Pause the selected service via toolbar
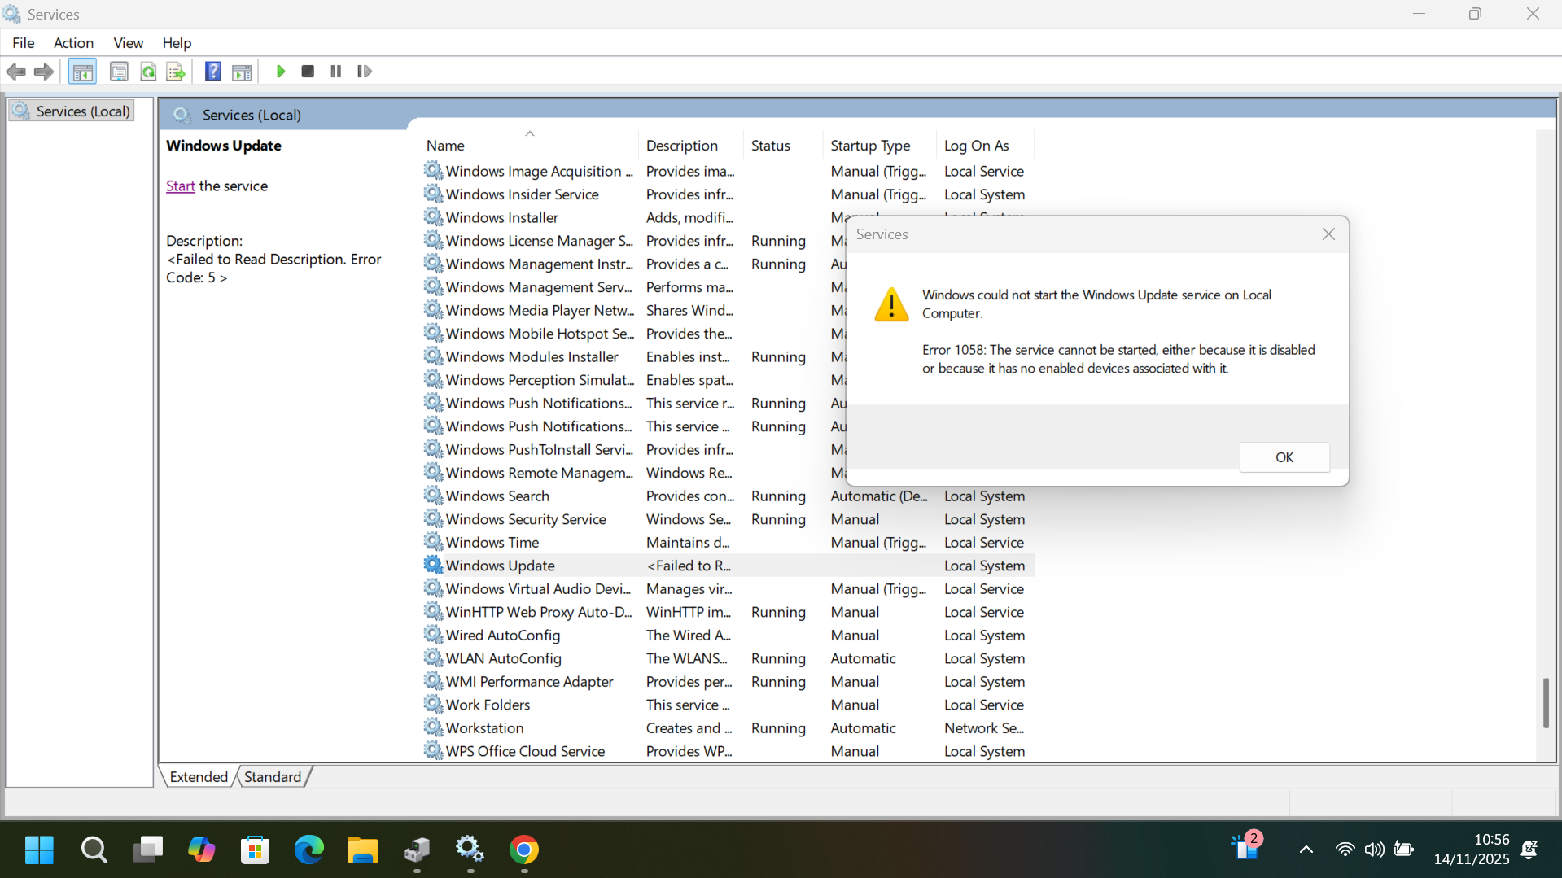 (x=335, y=72)
